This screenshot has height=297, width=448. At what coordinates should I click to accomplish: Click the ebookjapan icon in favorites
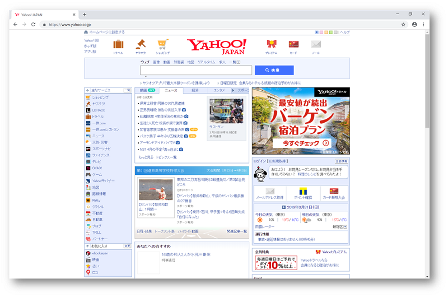click(x=88, y=253)
